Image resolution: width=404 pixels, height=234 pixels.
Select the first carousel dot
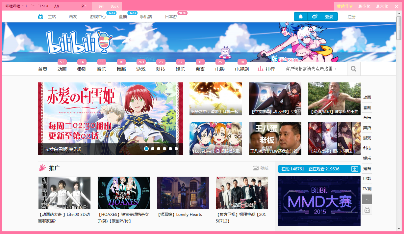pyautogui.click(x=146, y=149)
